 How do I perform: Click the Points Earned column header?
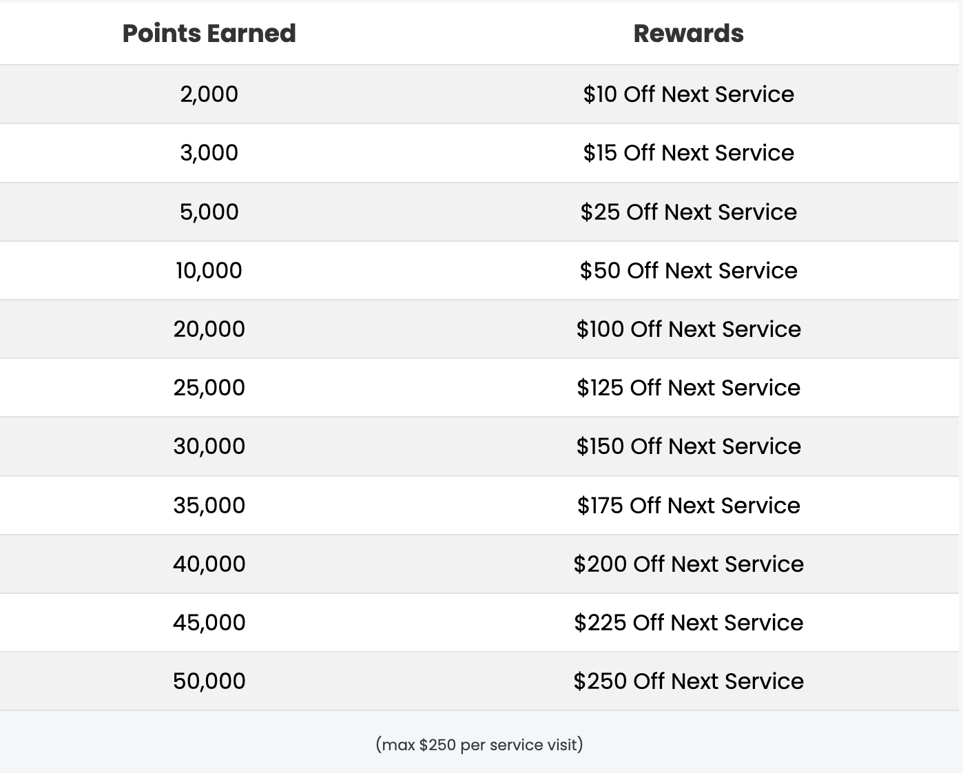click(x=209, y=33)
